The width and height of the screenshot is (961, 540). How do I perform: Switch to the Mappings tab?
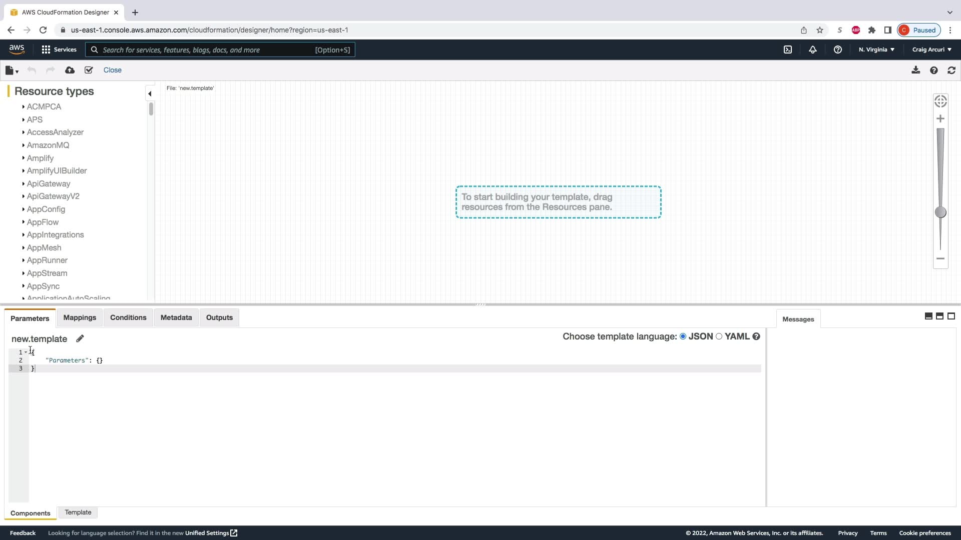pos(80,317)
